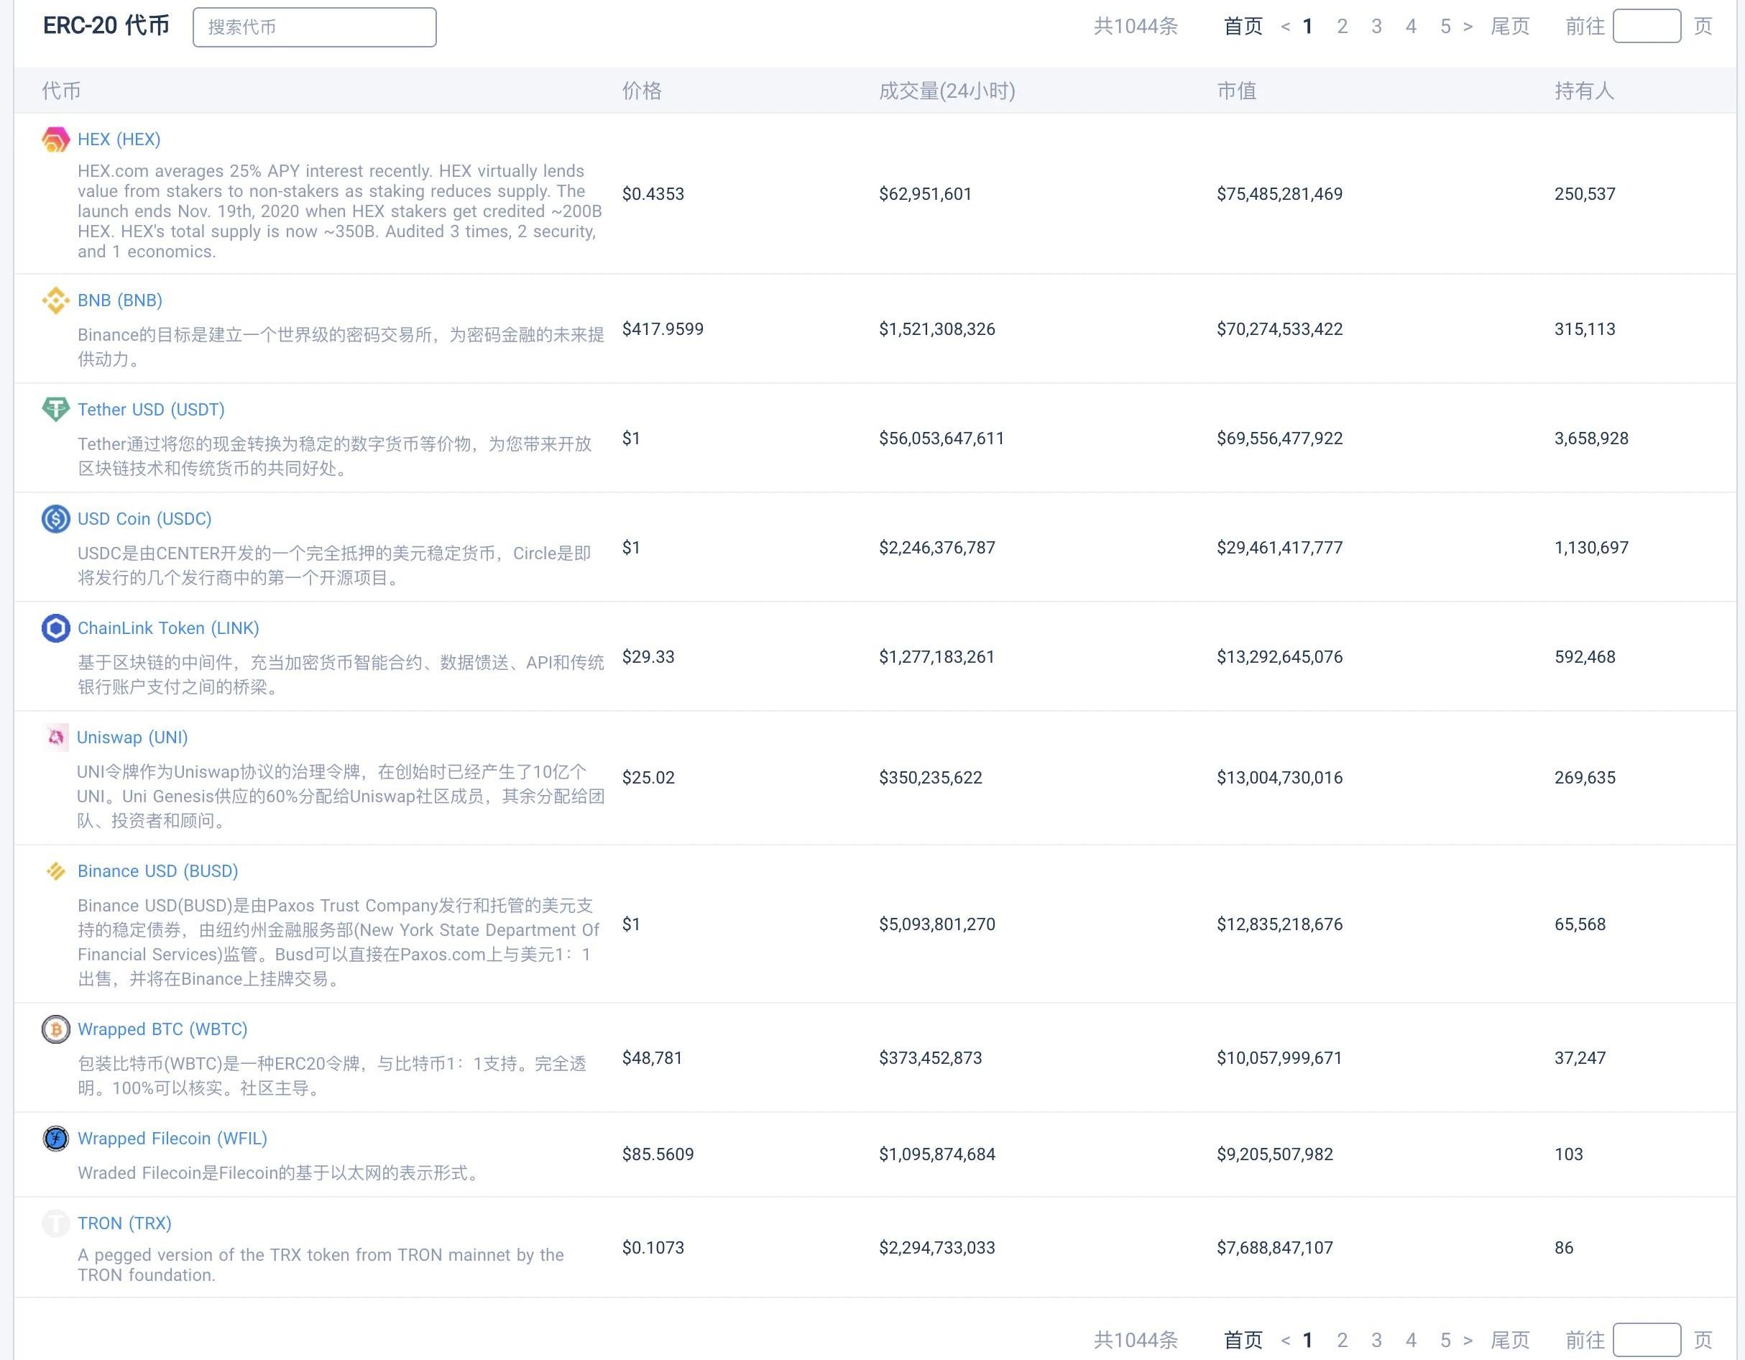This screenshot has height=1360, width=1745.
Task: Focus the 搜索代币 search field
Action: click(315, 27)
